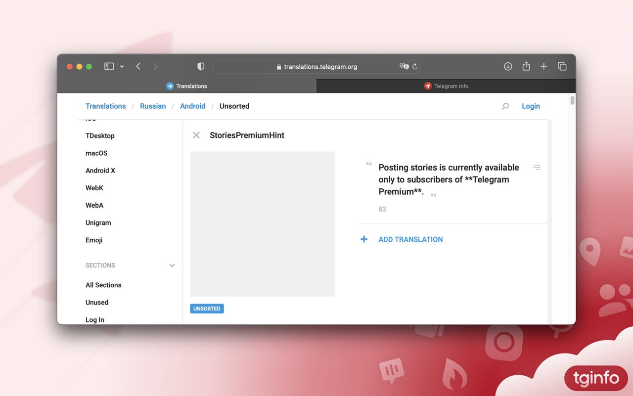Click the red icon on the Telegram Info tab
This screenshot has width=633, height=396.
coord(428,86)
